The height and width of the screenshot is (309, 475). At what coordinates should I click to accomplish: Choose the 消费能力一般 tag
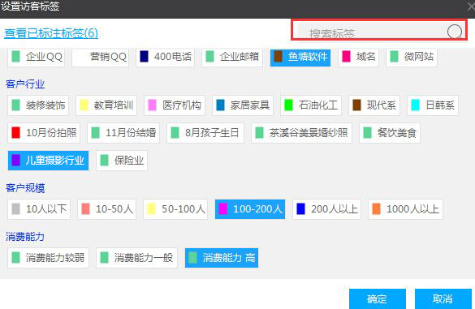(136, 258)
